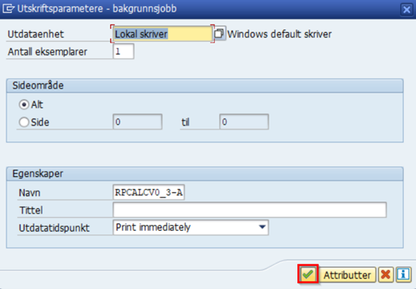Viewport: 416px width, 289px height.
Task: Confirm with the green checkmark button
Action: point(308,274)
